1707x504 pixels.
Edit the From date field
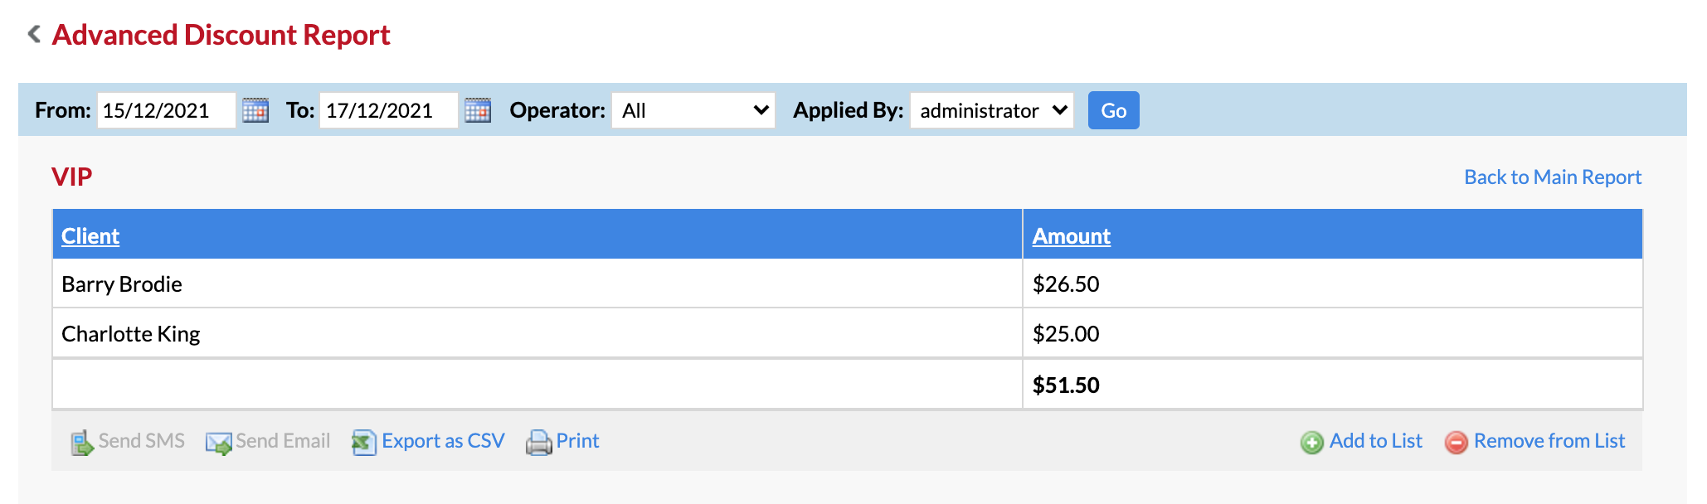[167, 110]
